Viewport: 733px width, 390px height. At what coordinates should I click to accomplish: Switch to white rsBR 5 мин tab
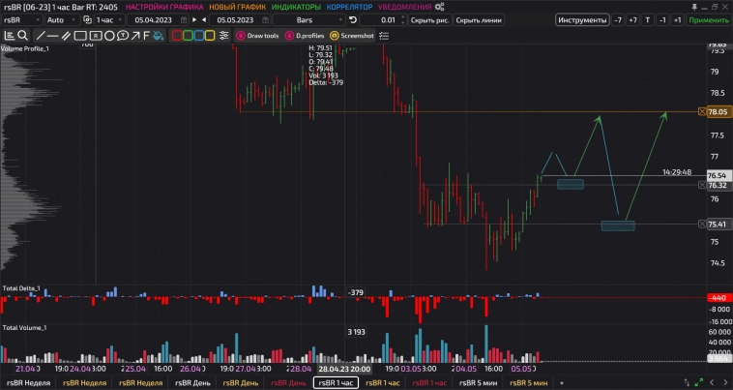(479, 383)
